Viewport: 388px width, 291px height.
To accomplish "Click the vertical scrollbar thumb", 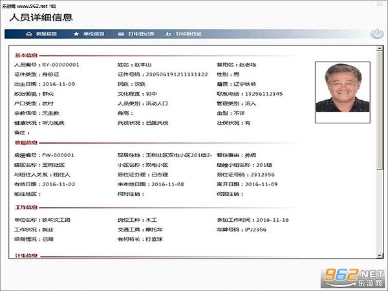I will point(380,110).
